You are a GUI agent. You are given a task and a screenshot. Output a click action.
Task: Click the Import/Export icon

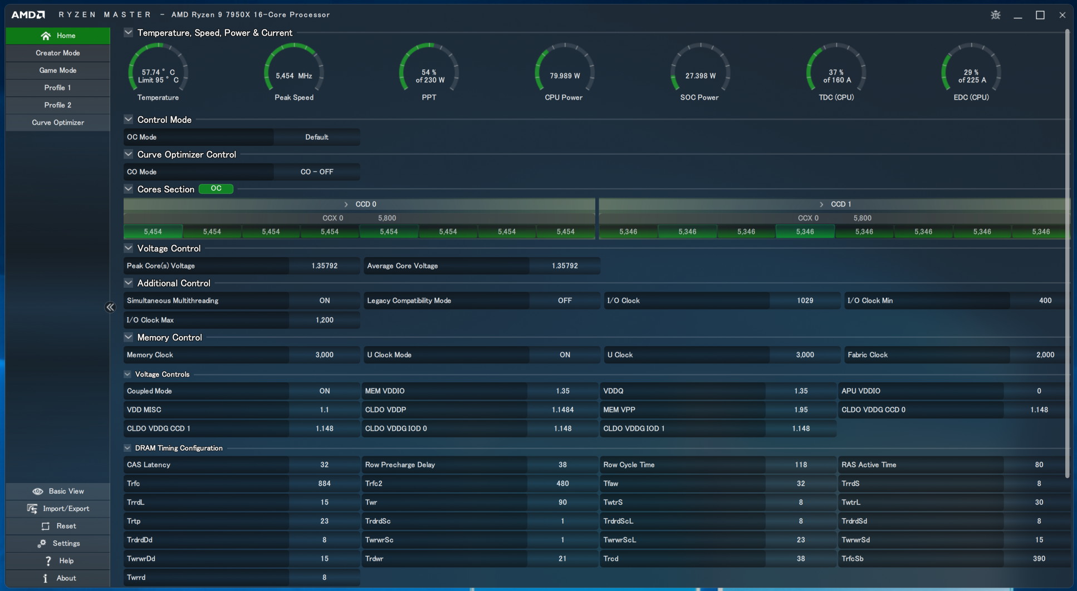point(32,509)
